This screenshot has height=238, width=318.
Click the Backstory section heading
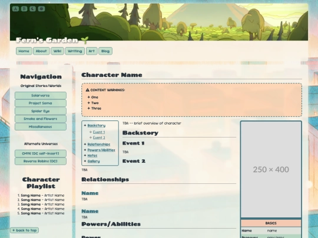click(x=140, y=133)
